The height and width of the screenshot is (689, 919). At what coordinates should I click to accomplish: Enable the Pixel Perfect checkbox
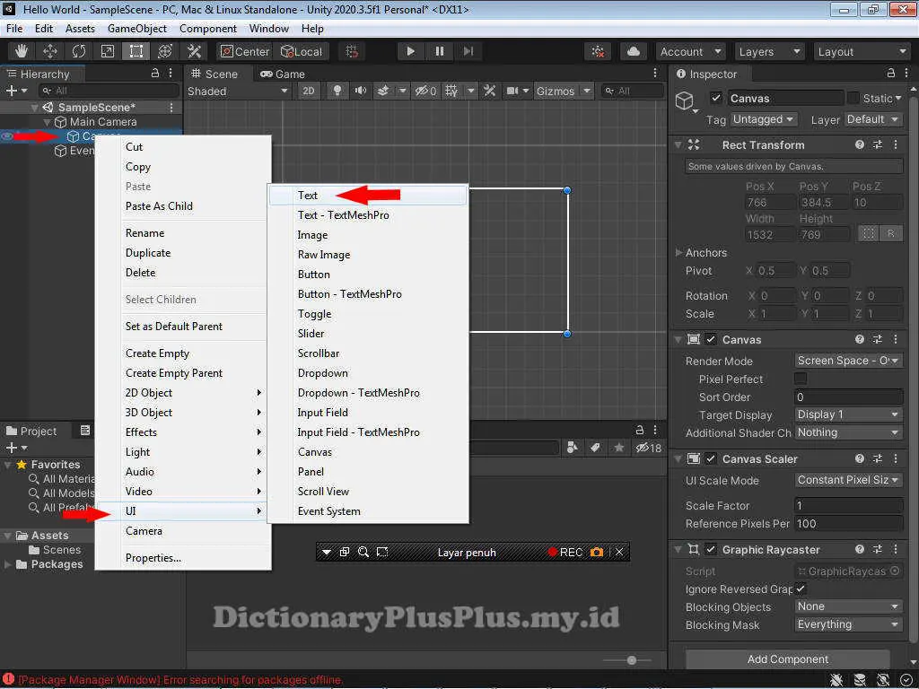pos(801,379)
